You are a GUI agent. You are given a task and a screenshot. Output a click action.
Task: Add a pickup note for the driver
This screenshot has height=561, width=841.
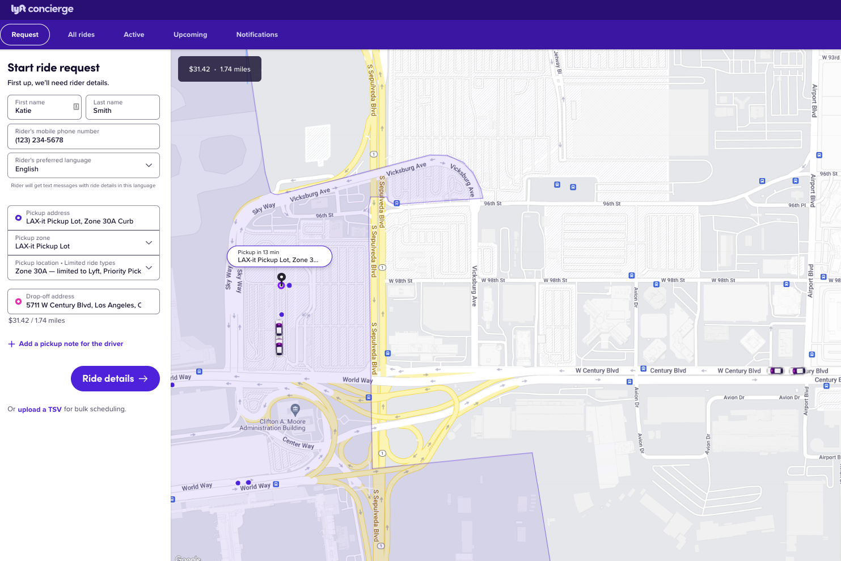[x=71, y=344]
